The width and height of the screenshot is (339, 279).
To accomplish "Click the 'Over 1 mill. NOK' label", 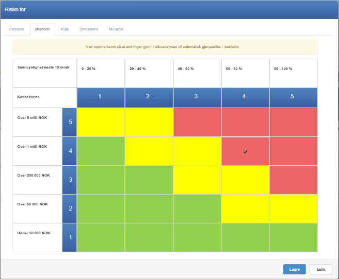I will click(x=32, y=147).
